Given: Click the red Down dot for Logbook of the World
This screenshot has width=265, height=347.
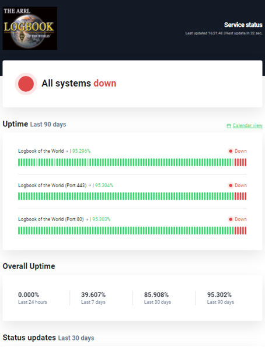Looking at the screenshot, I should tap(231, 151).
